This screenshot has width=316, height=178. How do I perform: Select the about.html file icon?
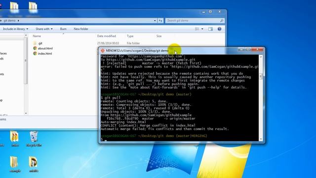tap(35, 48)
